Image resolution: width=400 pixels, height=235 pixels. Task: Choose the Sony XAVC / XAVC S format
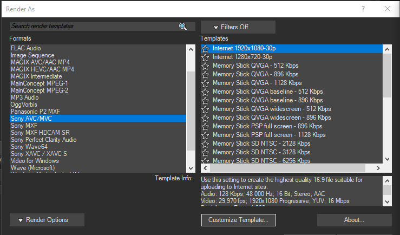click(x=38, y=154)
